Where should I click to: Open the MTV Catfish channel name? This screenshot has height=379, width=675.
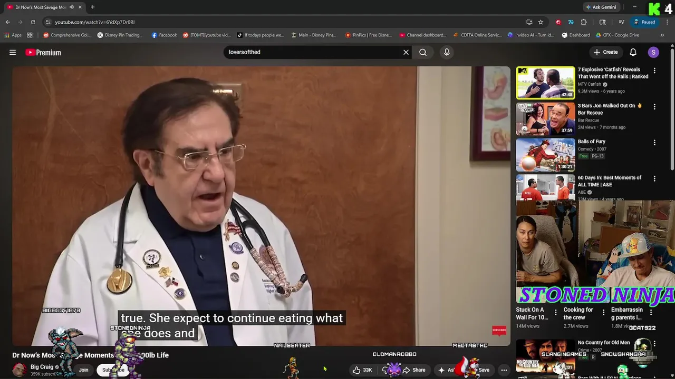[x=589, y=84]
